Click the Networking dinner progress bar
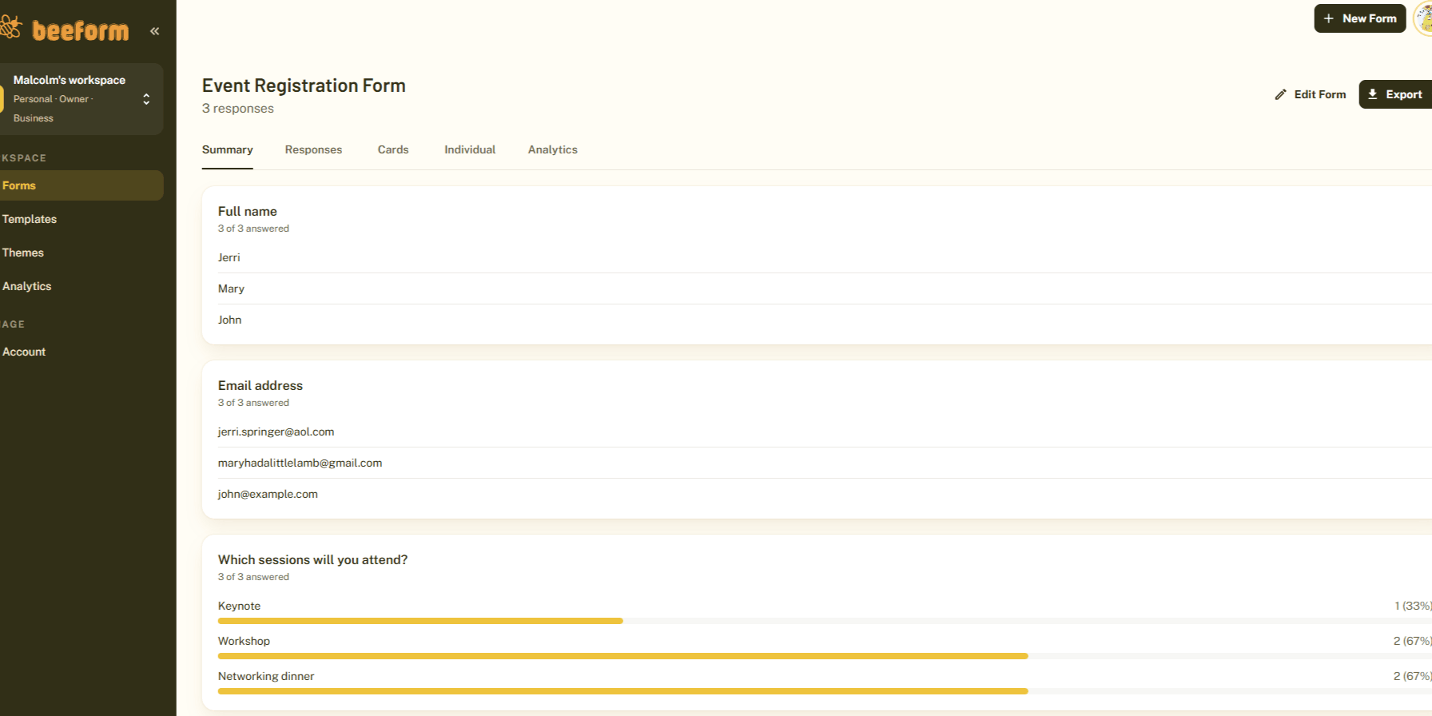Screen dimensions: 1432x716 [825, 691]
